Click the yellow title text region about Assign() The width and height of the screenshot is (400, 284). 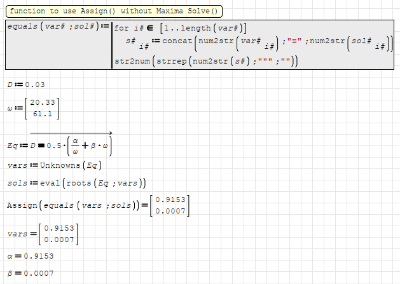[x=114, y=11]
